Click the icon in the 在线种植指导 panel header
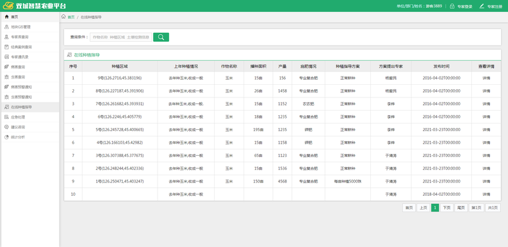This screenshot has height=247, width=508. tap(69, 55)
